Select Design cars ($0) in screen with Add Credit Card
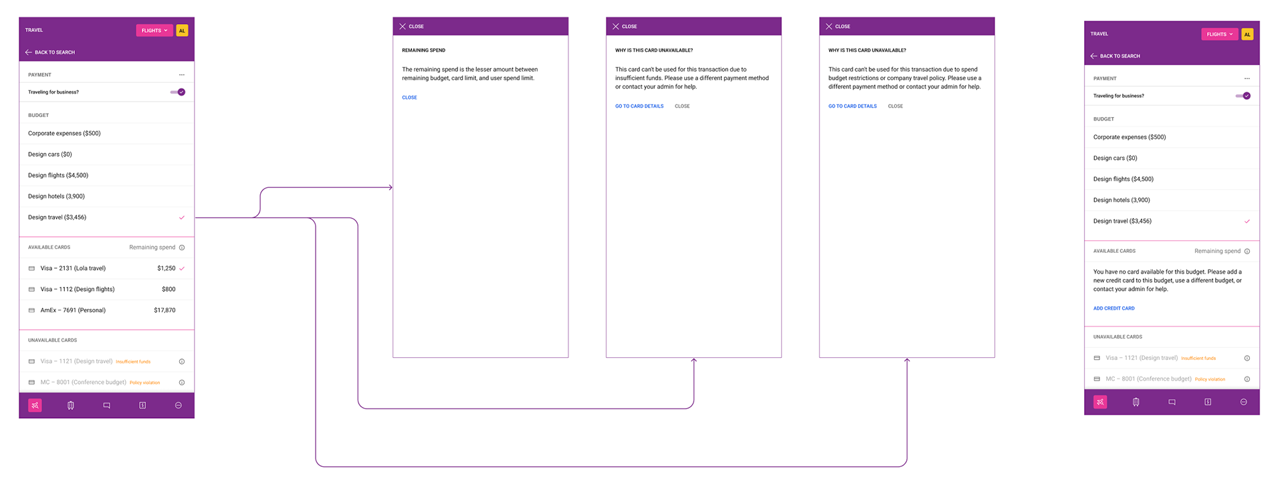This screenshot has width=1284, height=499. 1172,159
